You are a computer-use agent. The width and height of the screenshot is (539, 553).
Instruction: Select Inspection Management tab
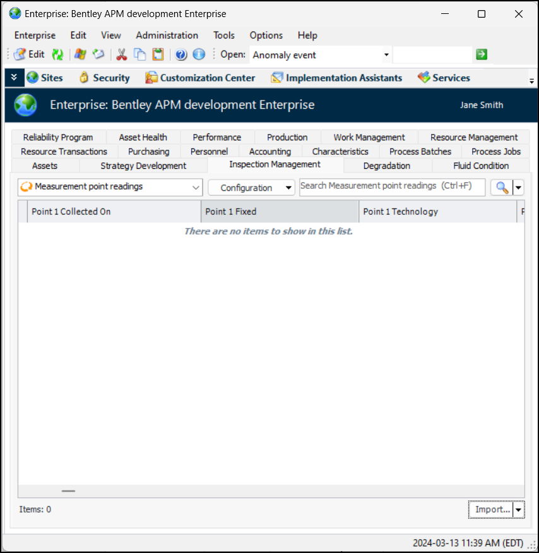275,164
